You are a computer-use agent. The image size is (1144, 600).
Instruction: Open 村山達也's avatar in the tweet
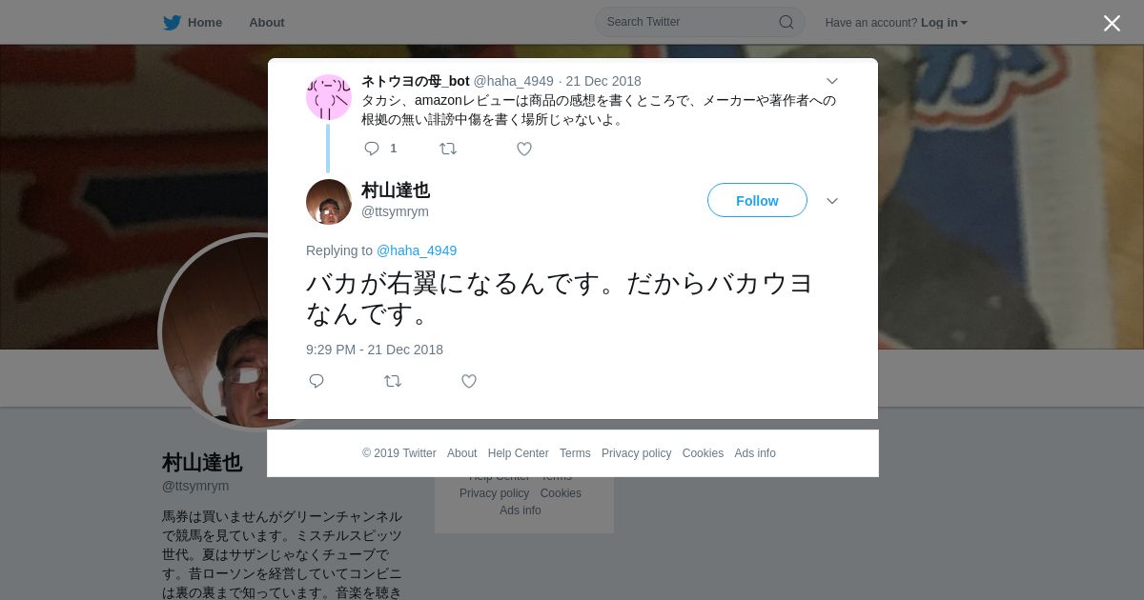point(329,202)
